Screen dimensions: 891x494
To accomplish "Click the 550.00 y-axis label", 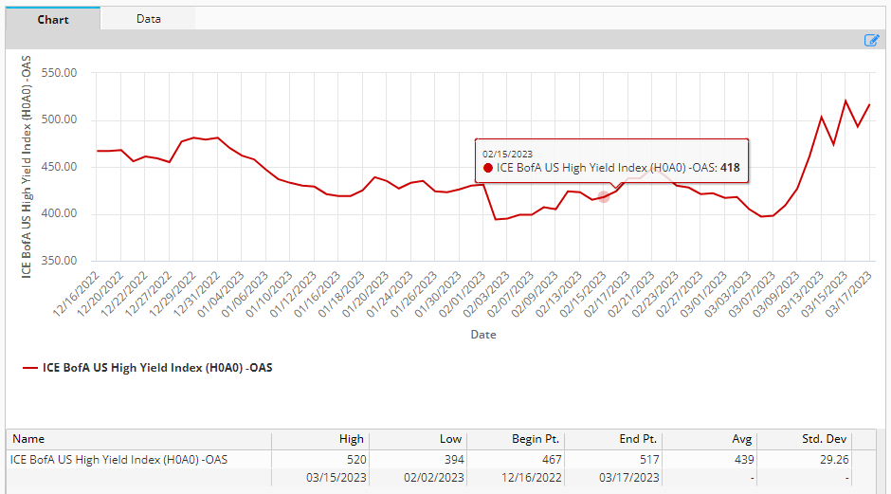I will (59, 73).
